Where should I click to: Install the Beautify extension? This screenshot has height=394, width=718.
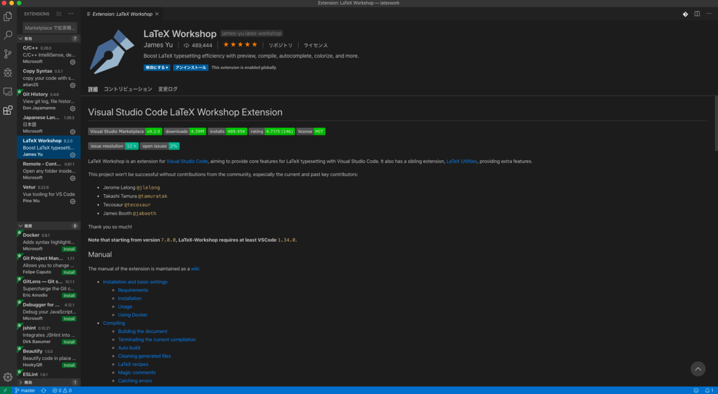coord(69,365)
